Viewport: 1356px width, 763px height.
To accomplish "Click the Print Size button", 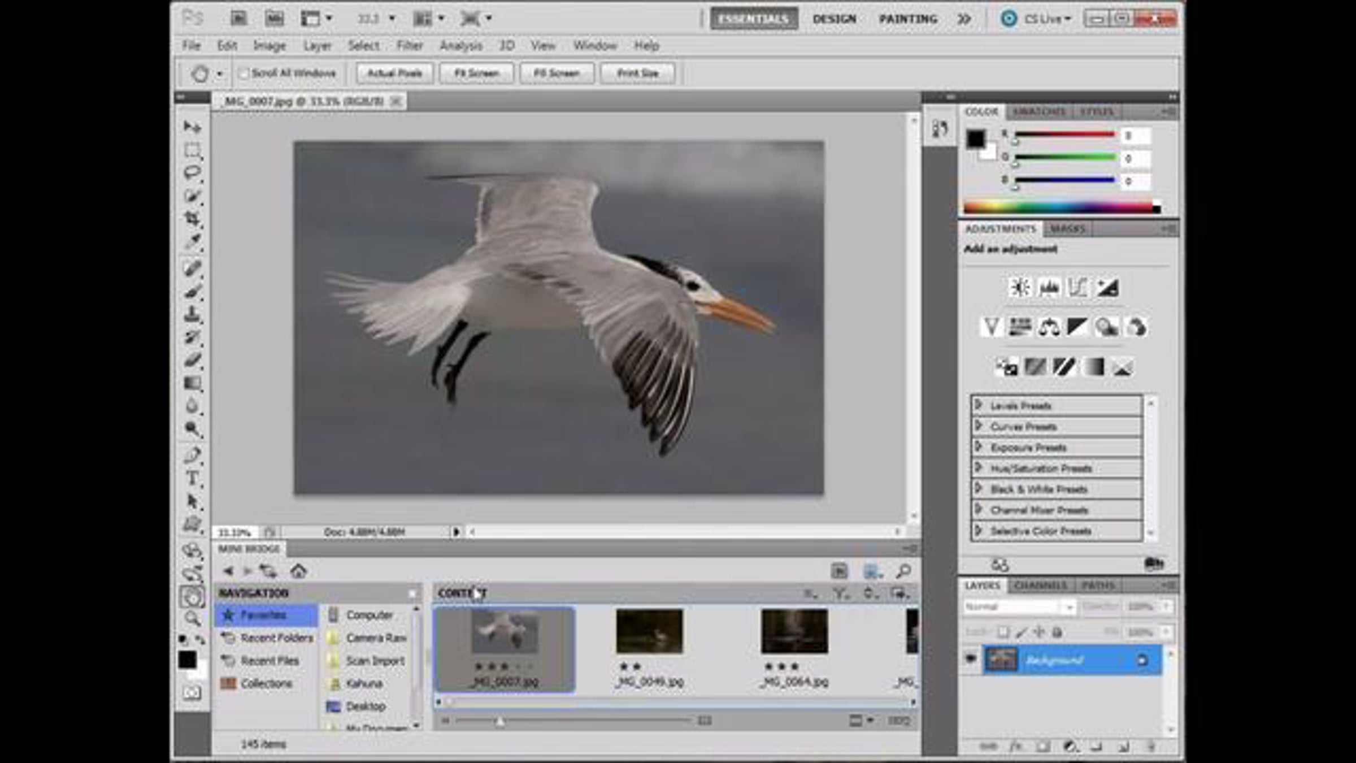I will click(x=637, y=73).
